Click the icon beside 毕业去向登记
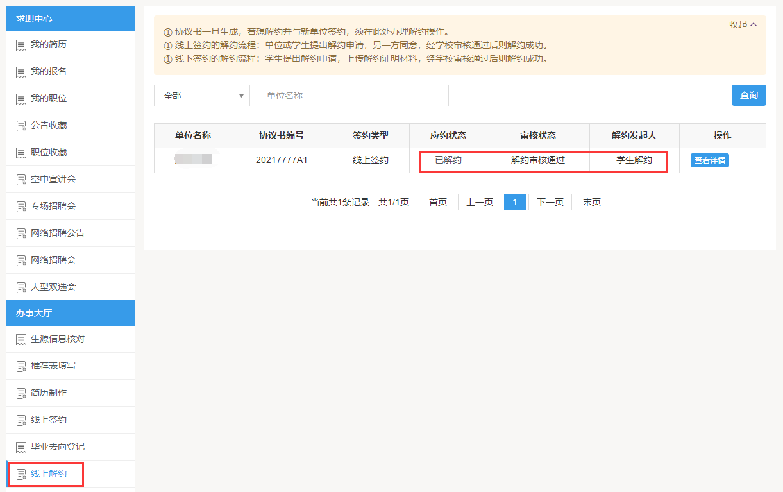 click(21, 447)
